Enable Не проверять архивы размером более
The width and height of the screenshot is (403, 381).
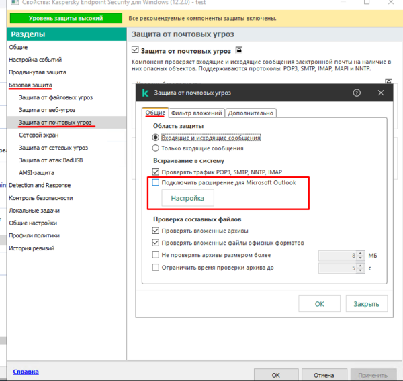(x=155, y=255)
